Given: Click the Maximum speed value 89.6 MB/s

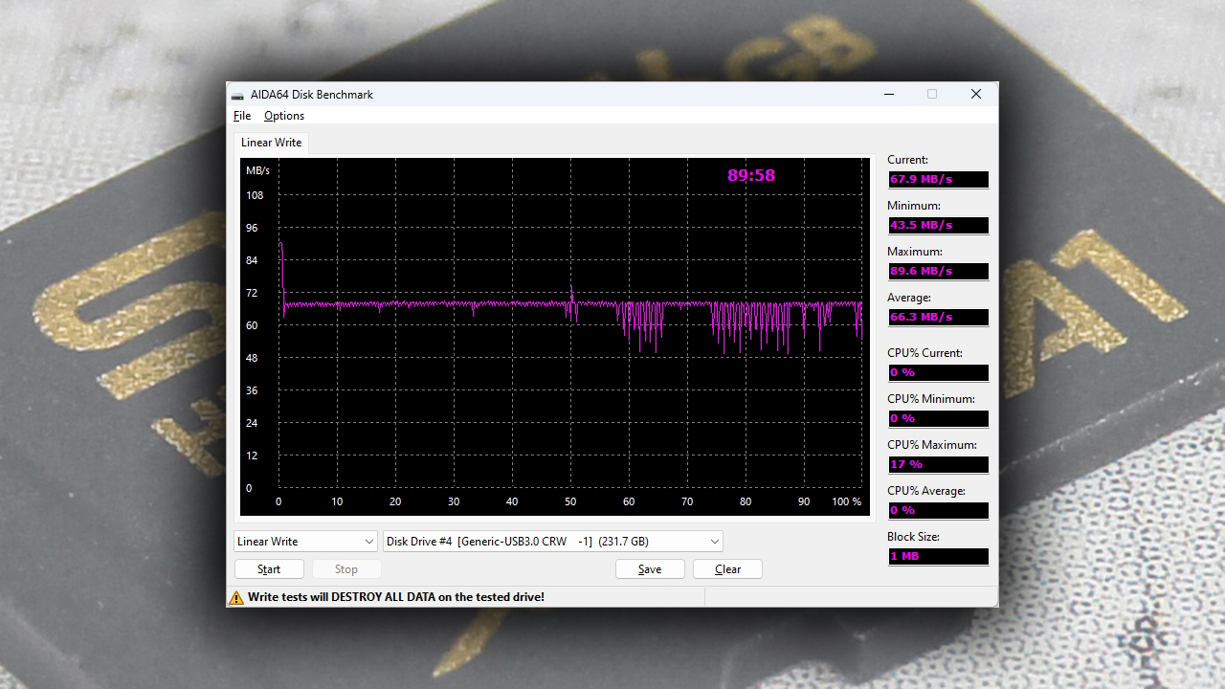Looking at the screenshot, I should (938, 271).
